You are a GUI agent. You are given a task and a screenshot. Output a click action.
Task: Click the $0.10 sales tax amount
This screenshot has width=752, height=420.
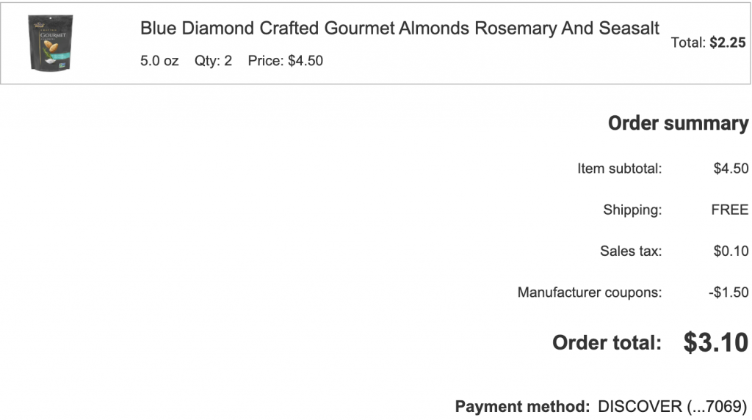click(x=731, y=251)
